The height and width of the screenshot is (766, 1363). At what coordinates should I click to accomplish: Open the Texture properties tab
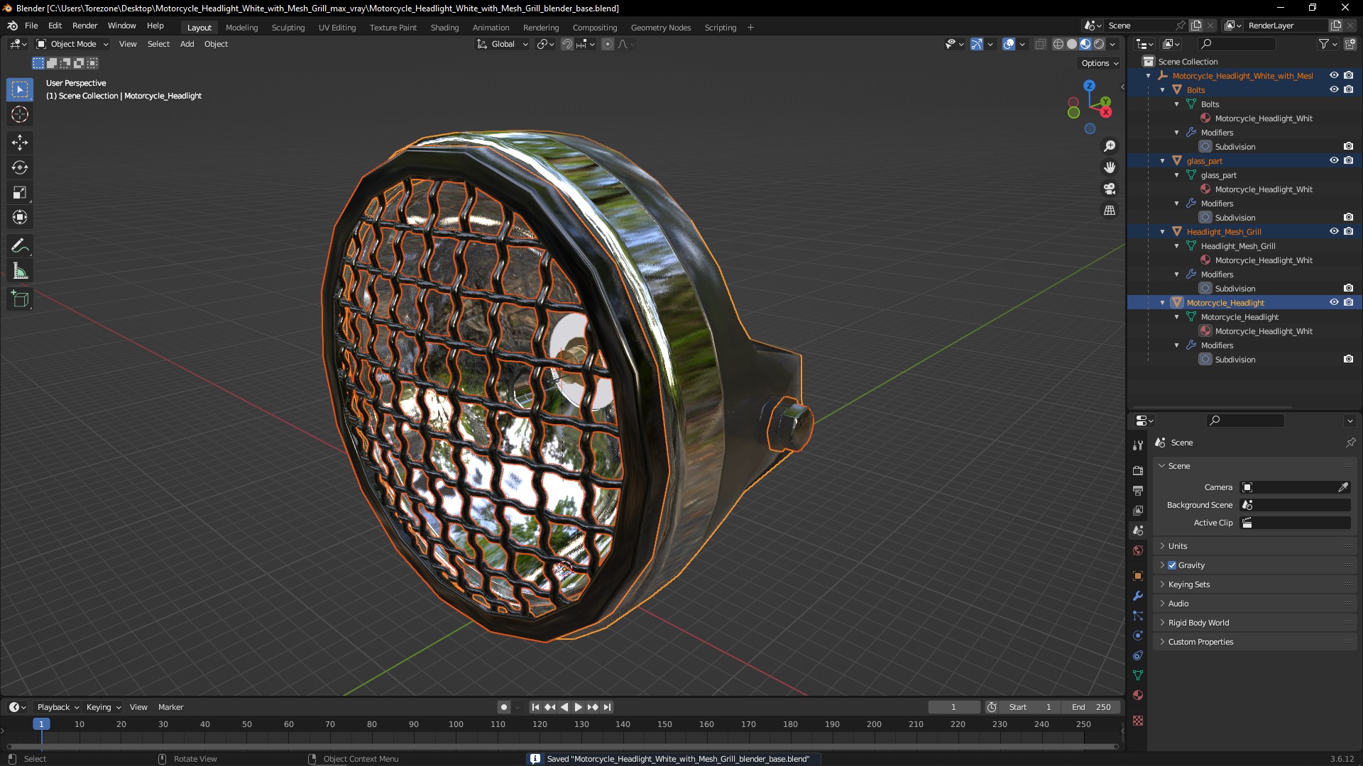click(1138, 721)
